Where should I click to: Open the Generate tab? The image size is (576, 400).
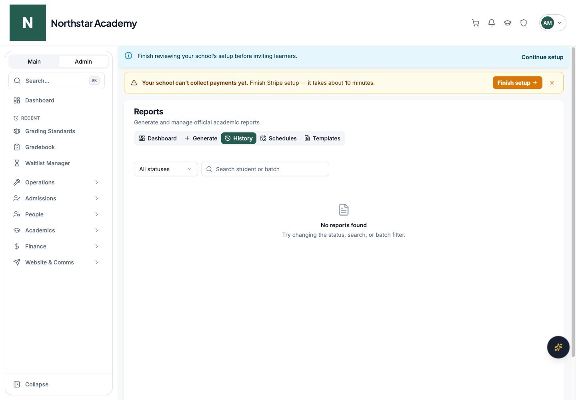coord(201,138)
